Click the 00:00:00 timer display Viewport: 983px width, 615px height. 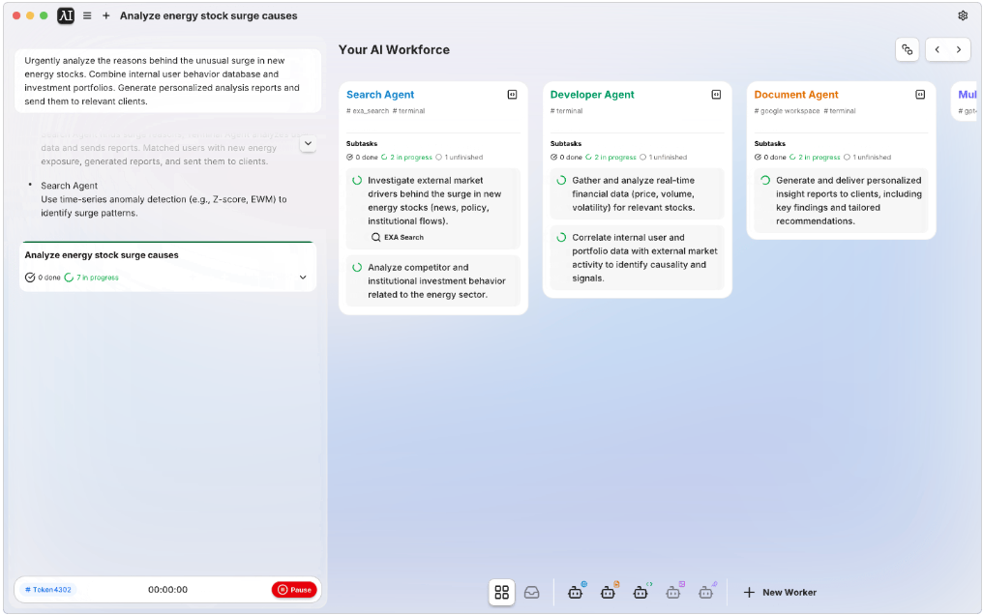click(167, 589)
